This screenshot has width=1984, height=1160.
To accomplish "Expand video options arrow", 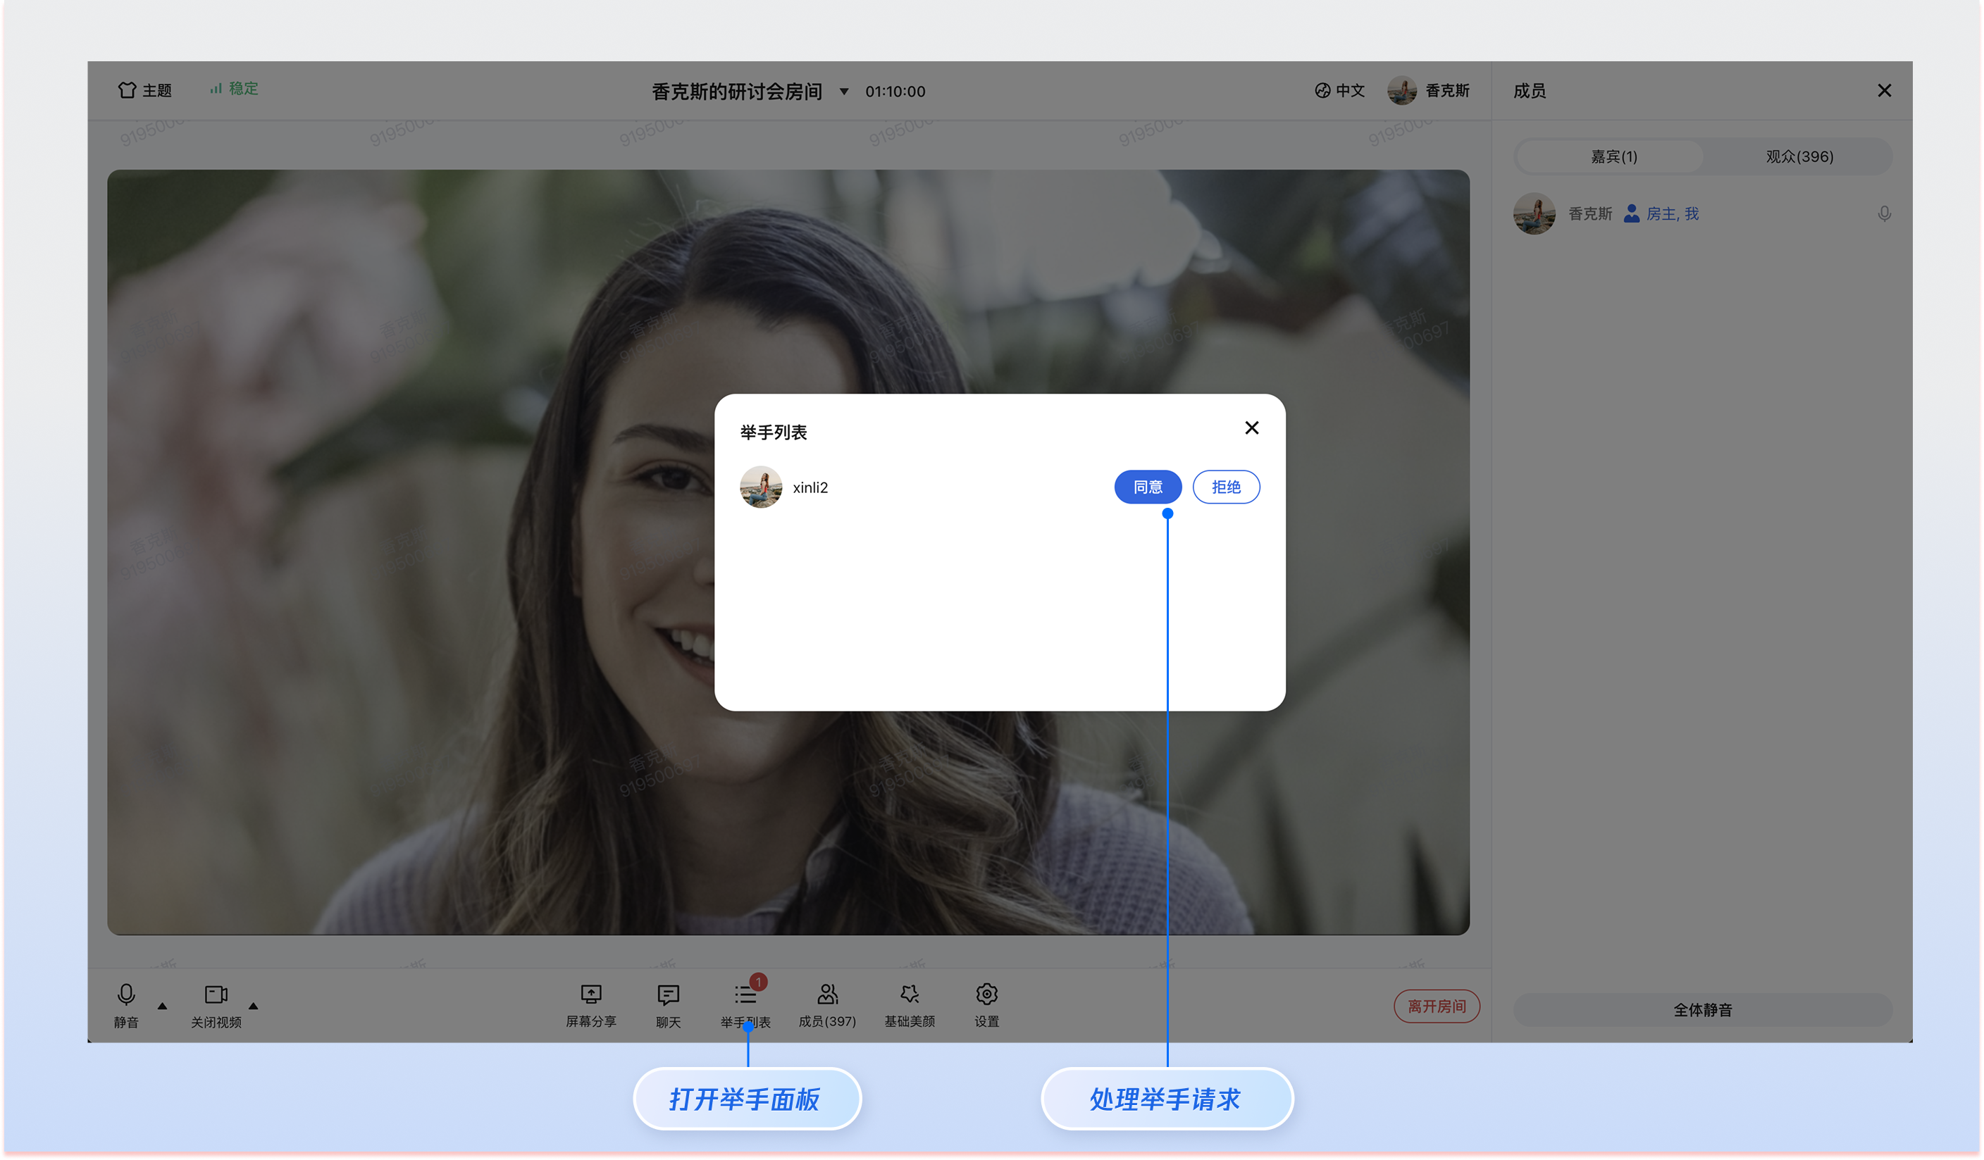I will pos(254,1006).
